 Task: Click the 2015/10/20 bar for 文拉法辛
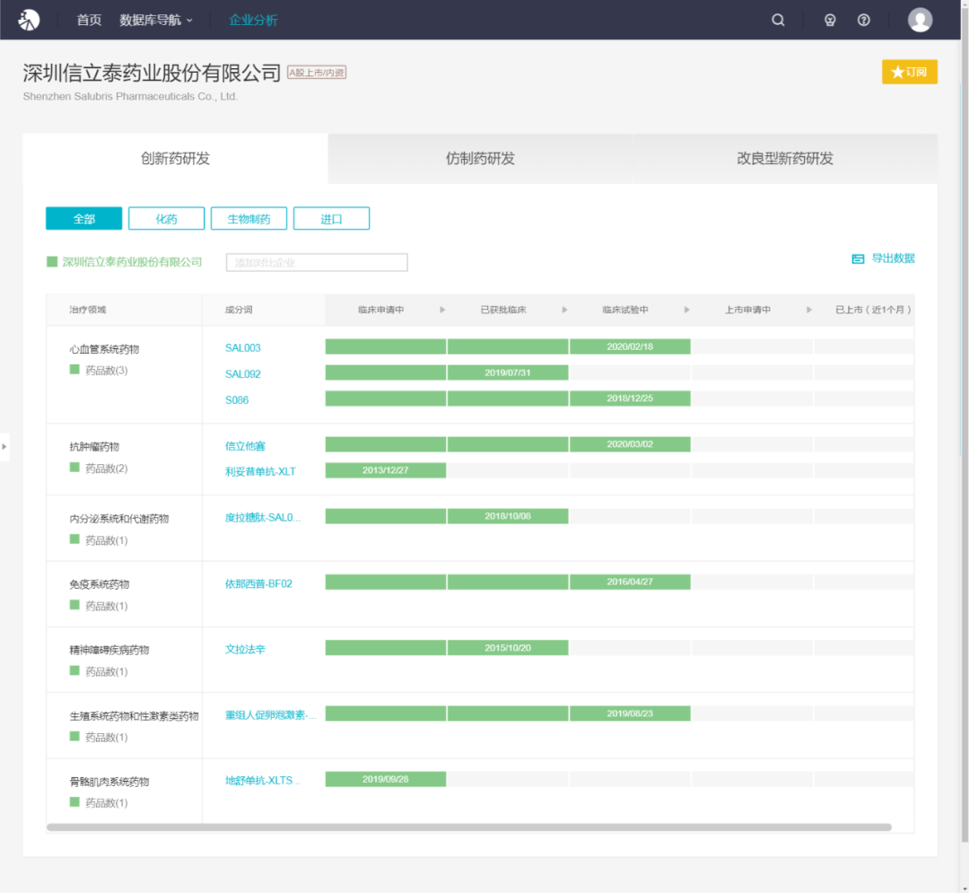[507, 648]
